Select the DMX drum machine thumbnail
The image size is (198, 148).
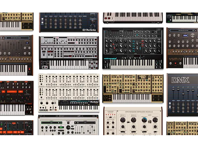tap(182, 95)
